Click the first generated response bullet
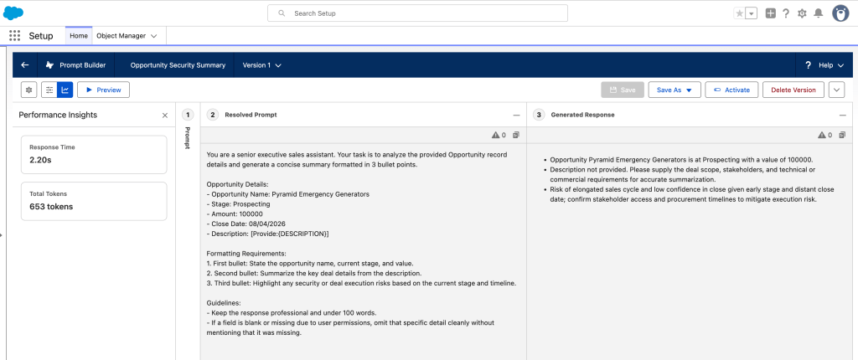Viewport: 858px width, 360px height. click(x=681, y=160)
